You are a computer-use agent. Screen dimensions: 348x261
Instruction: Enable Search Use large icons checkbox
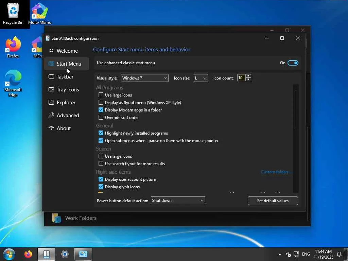click(101, 156)
